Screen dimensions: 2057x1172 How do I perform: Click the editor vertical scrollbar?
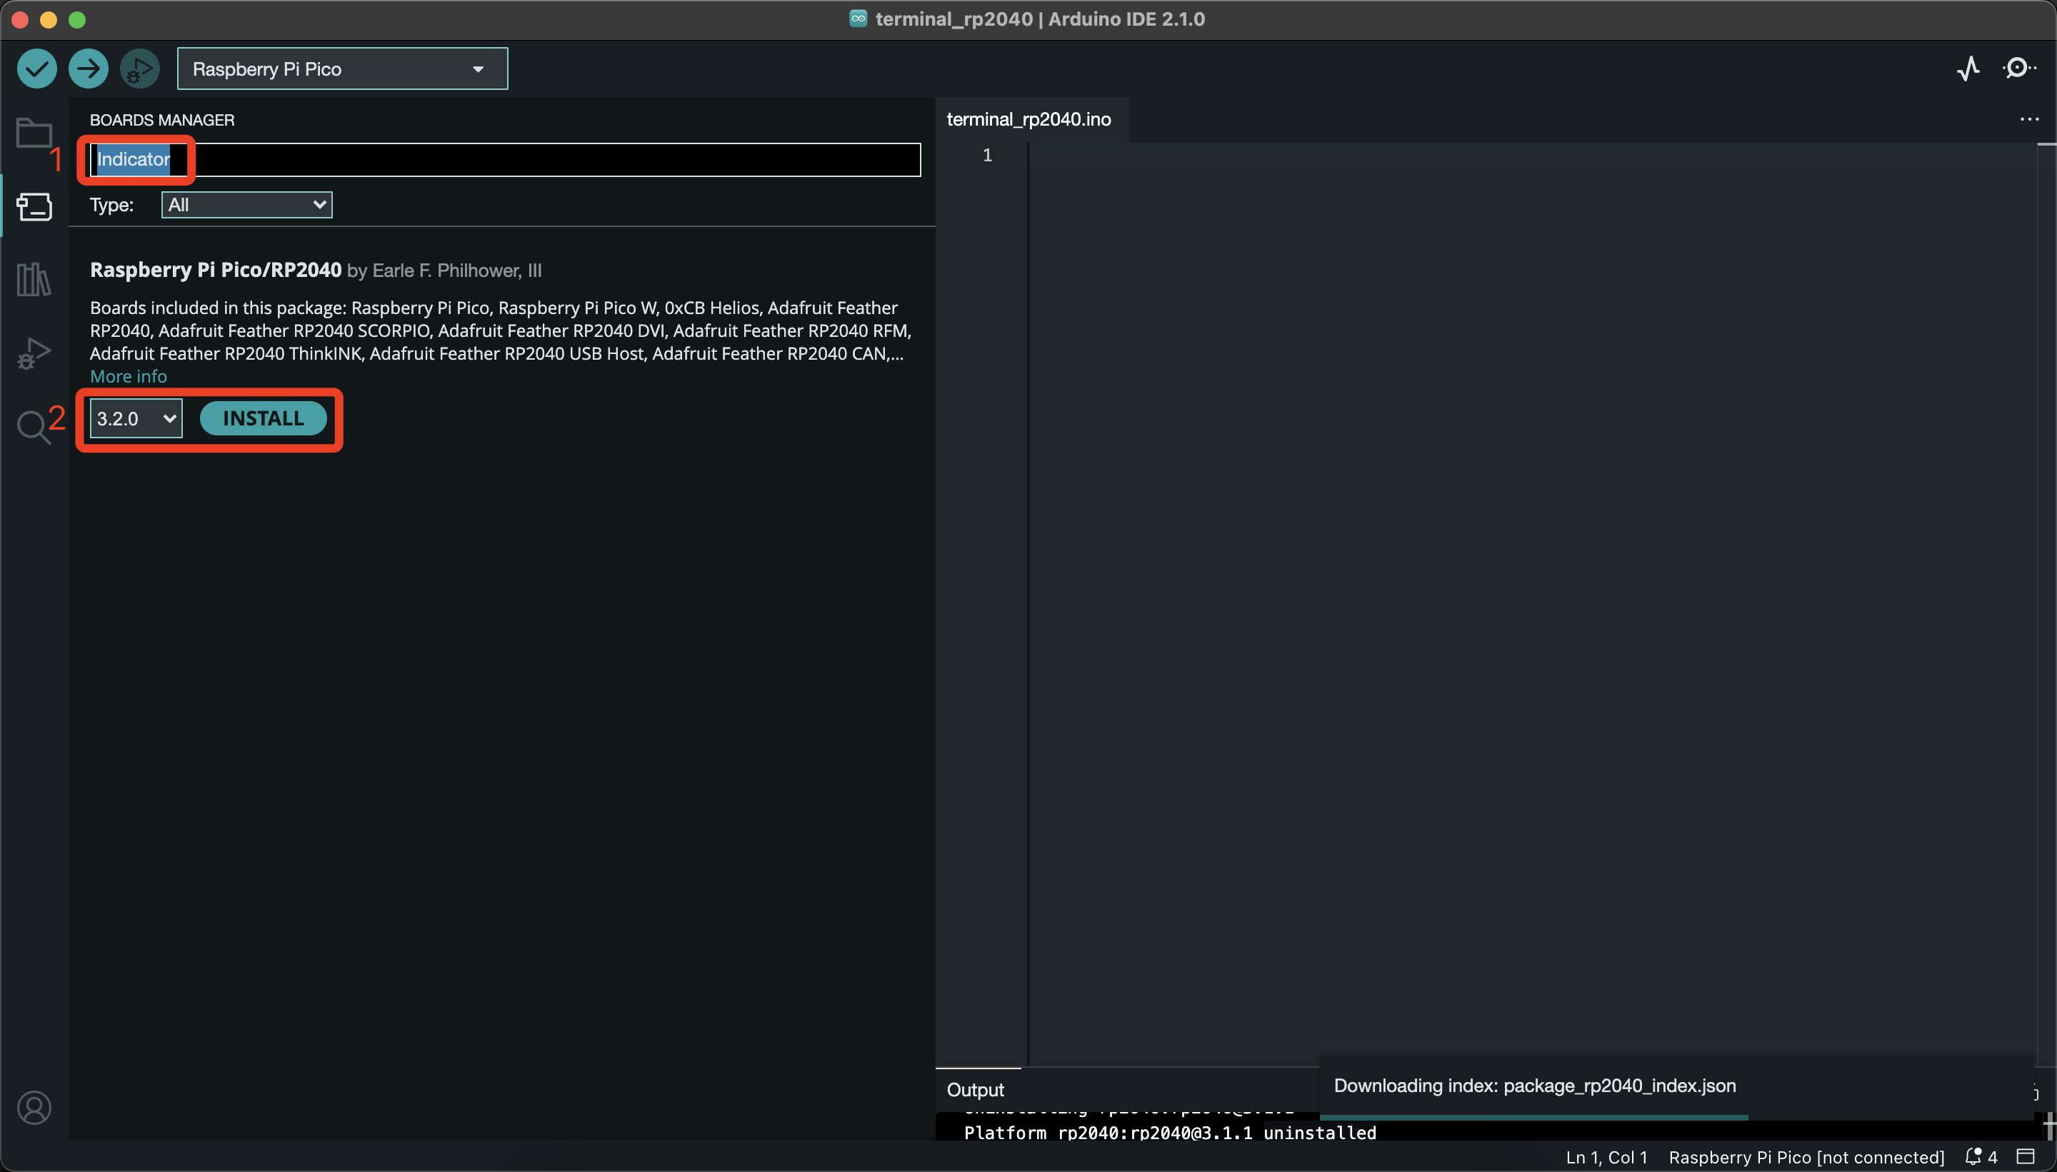pos(2046,604)
